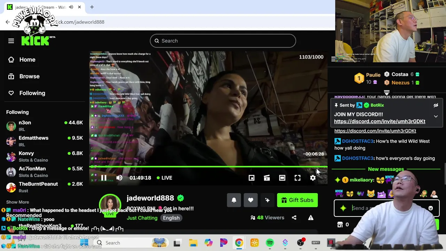Screen dimensions: 446x251
Task: Open pinned Discord invite link
Action: pos(379,121)
